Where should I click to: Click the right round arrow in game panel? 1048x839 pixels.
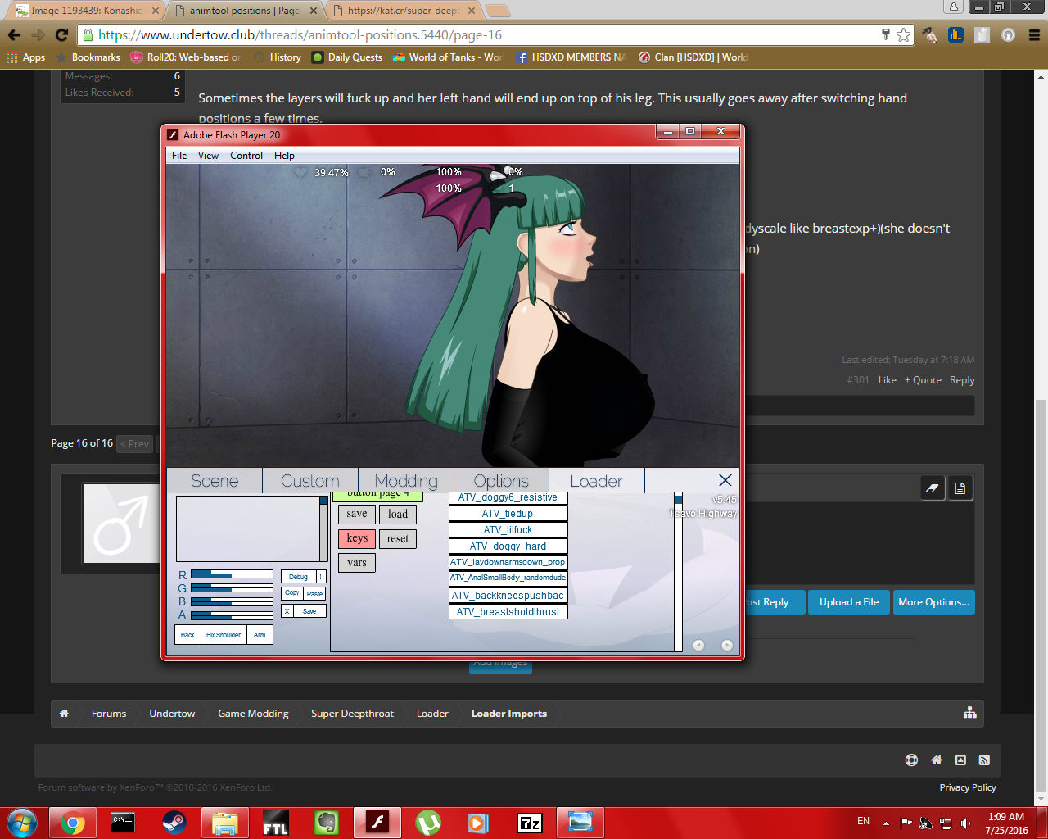coord(726,645)
